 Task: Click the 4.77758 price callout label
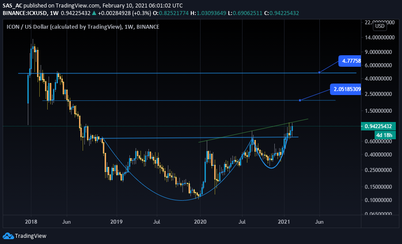pyautogui.click(x=350, y=61)
